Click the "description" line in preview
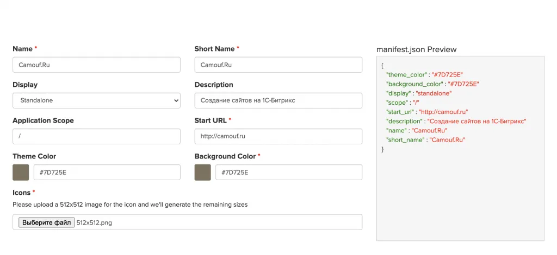Image resolution: width=557 pixels, height=255 pixels. pyautogui.click(x=456, y=121)
